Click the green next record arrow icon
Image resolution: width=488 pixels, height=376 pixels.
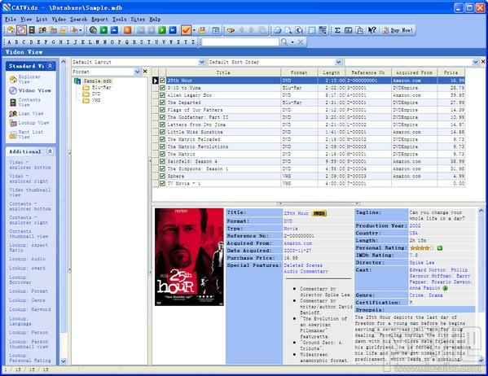click(162, 30)
